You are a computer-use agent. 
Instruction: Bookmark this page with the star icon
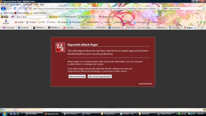point(159,9)
